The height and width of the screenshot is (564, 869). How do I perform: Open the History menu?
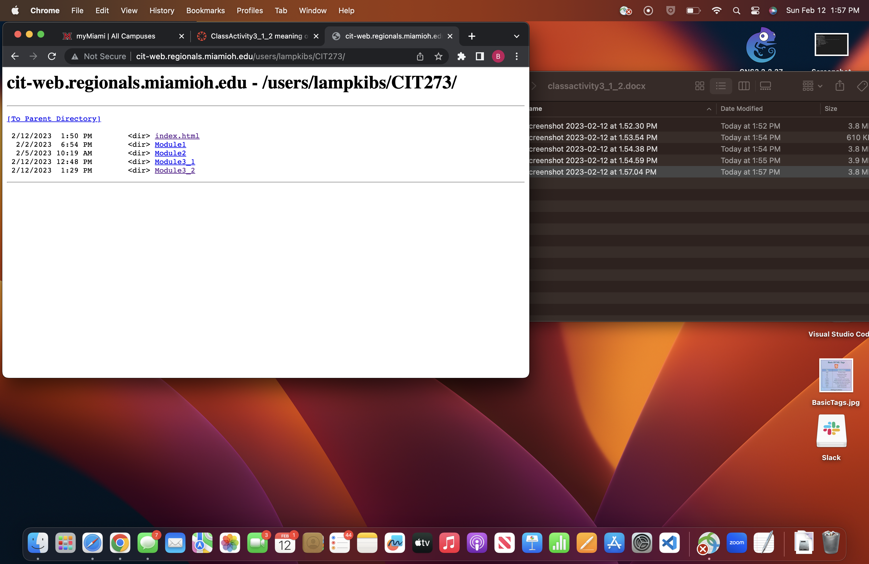tap(162, 11)
